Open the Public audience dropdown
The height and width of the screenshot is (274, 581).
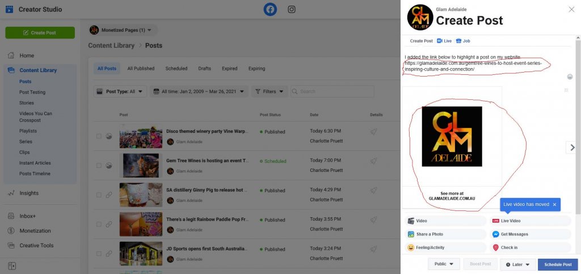444,264
